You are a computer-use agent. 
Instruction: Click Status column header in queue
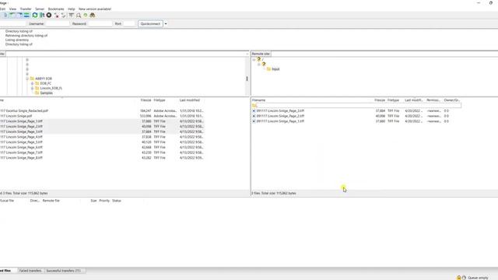(x=117, y=201)
